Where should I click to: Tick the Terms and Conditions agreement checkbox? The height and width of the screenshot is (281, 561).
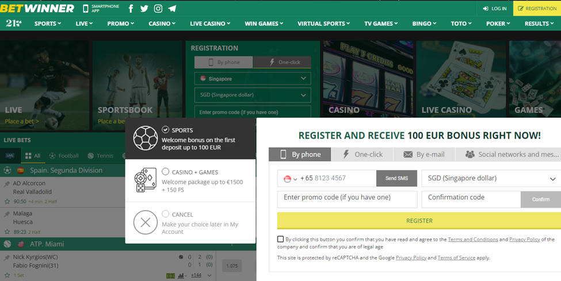point(281,239)
